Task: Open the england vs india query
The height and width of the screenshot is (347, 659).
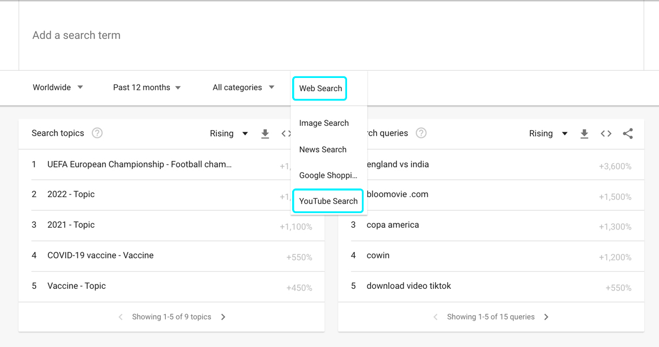Action: click(398, 164)
